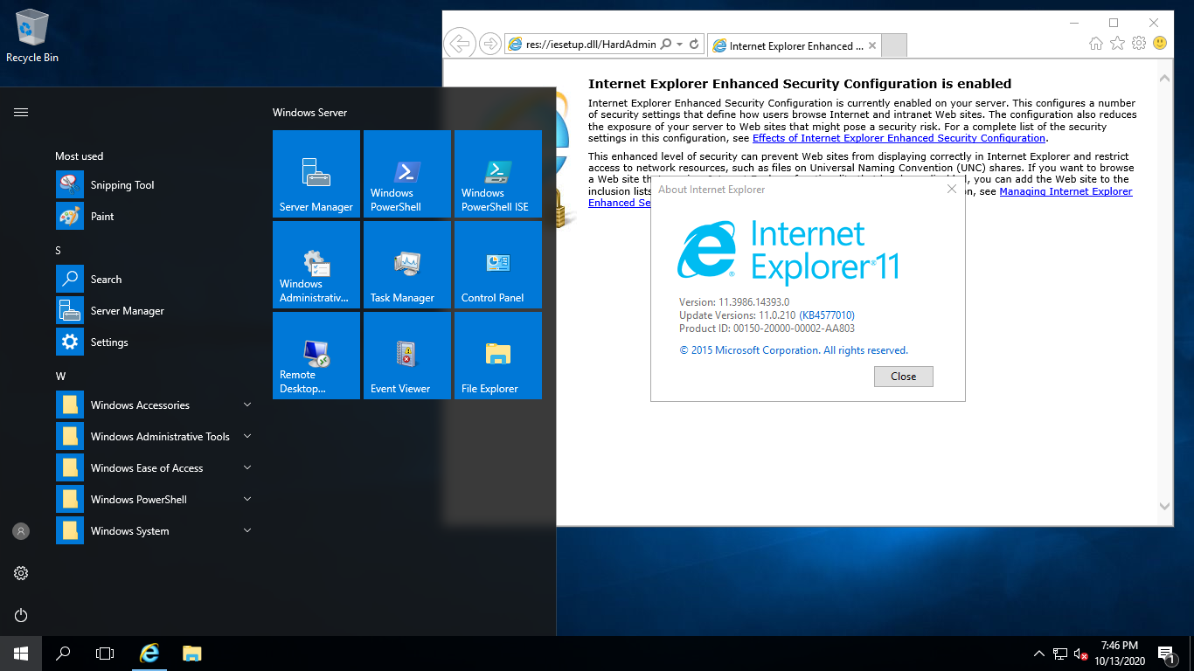Open a new tab in Internet Explorer
This screenshot has width=1194, height=671.
click(894, 45)
